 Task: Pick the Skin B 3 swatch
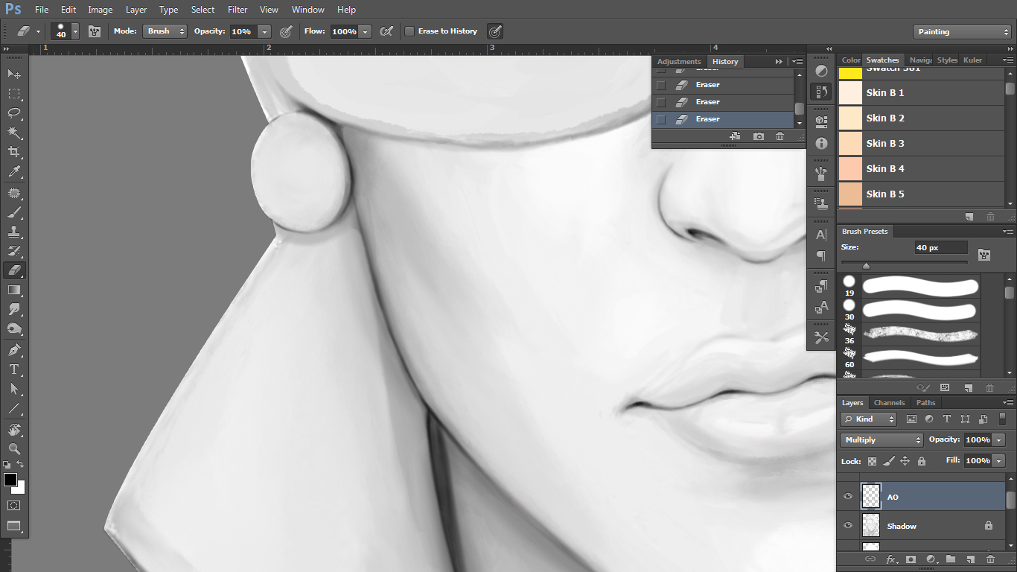tap(921, 144)
